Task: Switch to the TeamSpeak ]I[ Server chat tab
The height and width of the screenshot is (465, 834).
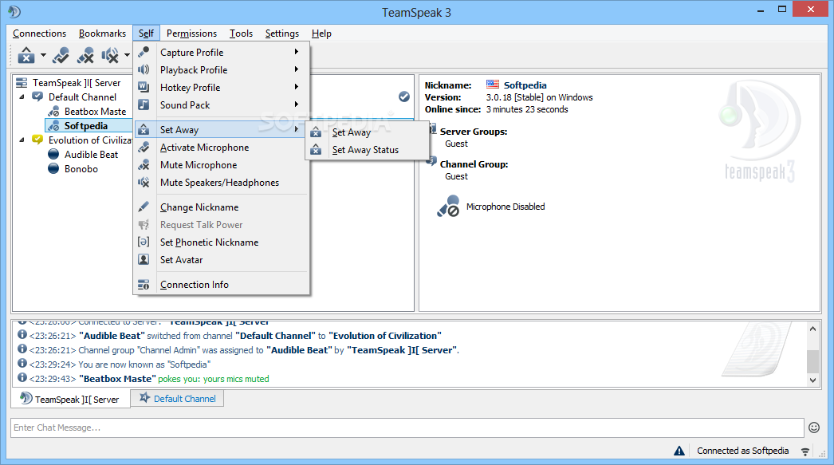Action: click(x=70, y=399)
